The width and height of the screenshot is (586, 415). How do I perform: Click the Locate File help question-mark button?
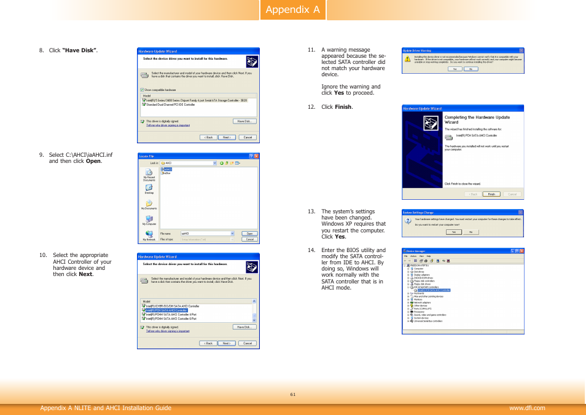[x=251, y=156]
